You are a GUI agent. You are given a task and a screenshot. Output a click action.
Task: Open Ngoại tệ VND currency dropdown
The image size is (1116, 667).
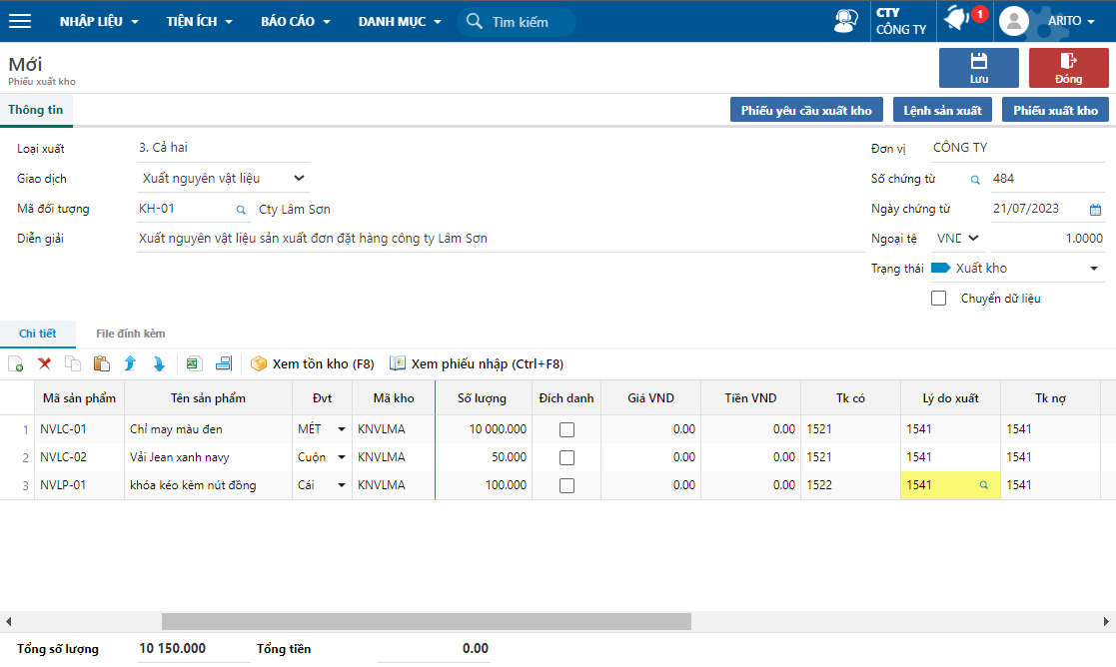coord(957,239)
